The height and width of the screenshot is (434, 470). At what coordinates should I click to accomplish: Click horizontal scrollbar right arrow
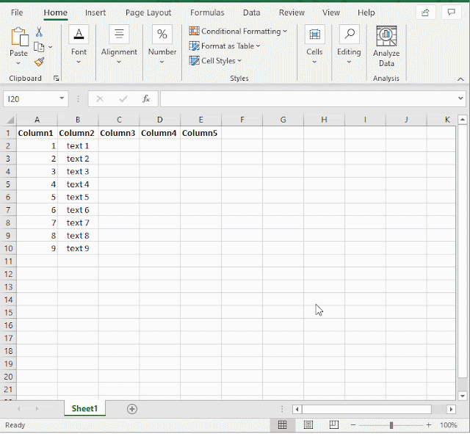[451, 409]
